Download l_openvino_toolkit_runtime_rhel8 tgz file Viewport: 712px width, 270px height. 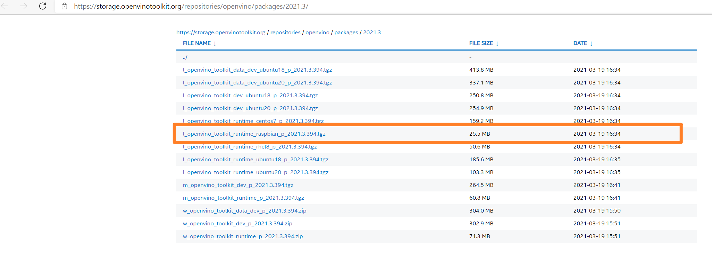click(250, 147)
